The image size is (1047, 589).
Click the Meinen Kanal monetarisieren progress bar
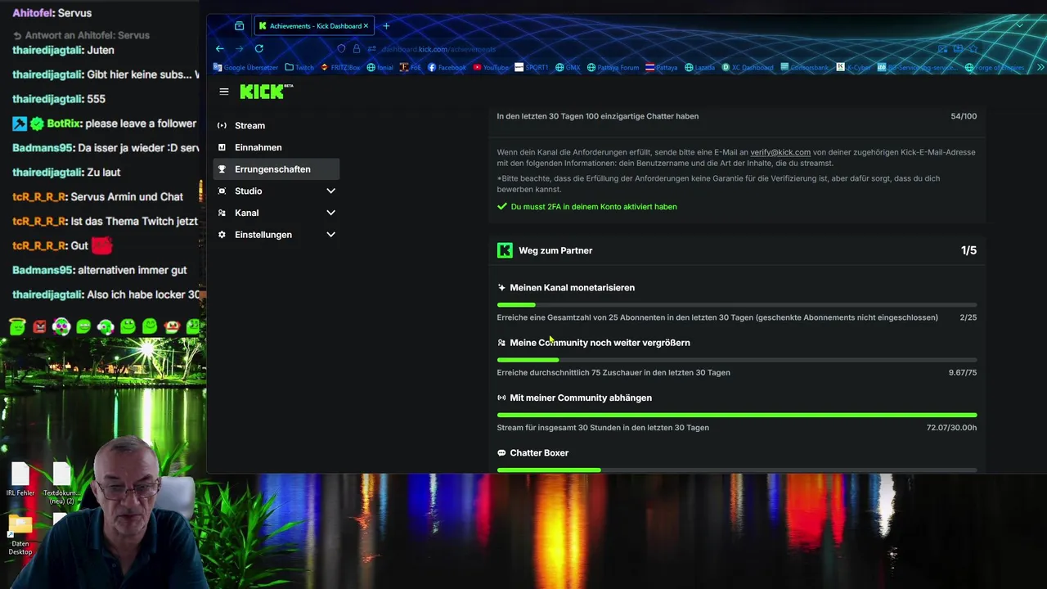(x=736, y=305)
